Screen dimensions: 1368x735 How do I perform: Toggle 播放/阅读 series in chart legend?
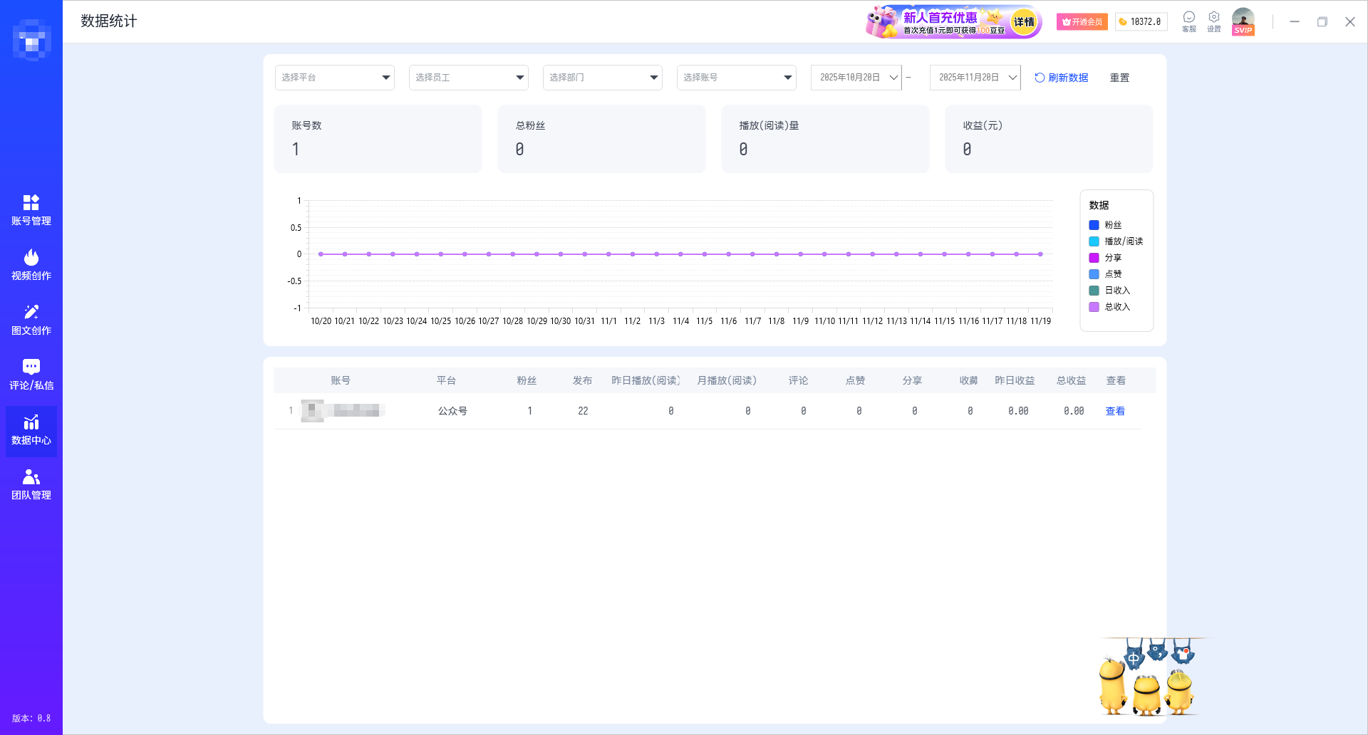(1123, 241)
